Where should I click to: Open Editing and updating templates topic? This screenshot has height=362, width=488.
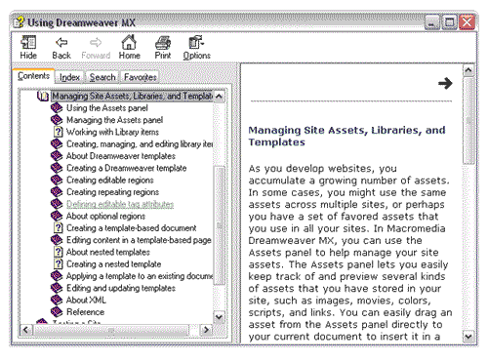tap(121, 288)
